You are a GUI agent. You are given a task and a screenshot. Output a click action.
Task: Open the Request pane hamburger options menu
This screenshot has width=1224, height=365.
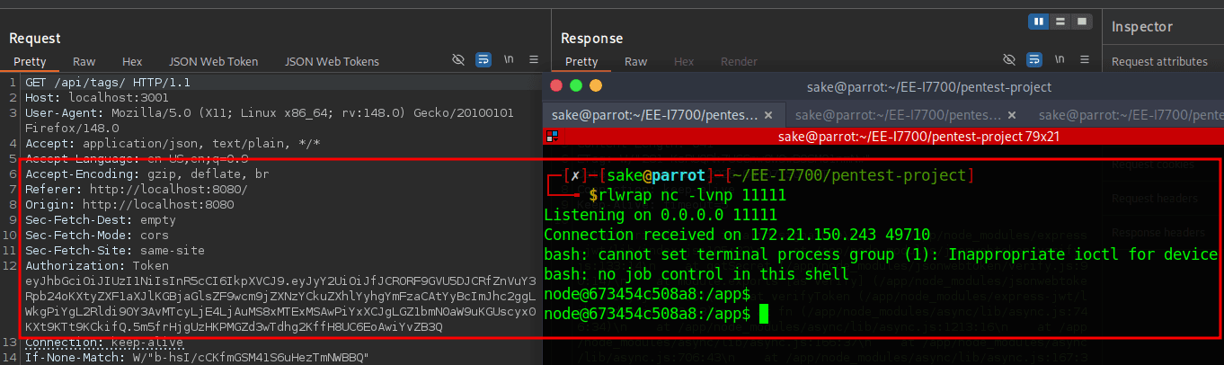534,60
